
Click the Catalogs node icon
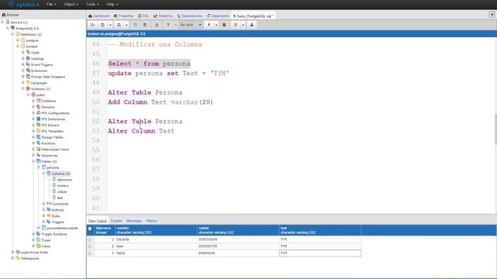click(28, 59)
